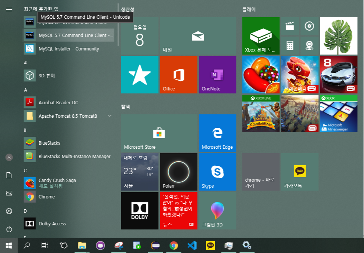
Task: Open BlueStacks Multi-Instance Manager
Action: click(69, 156)
